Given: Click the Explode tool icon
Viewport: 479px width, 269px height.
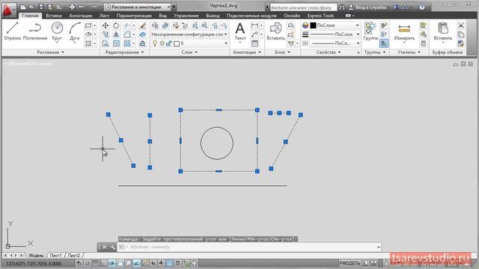Looking at the screenshot, I should coord(142,34).
